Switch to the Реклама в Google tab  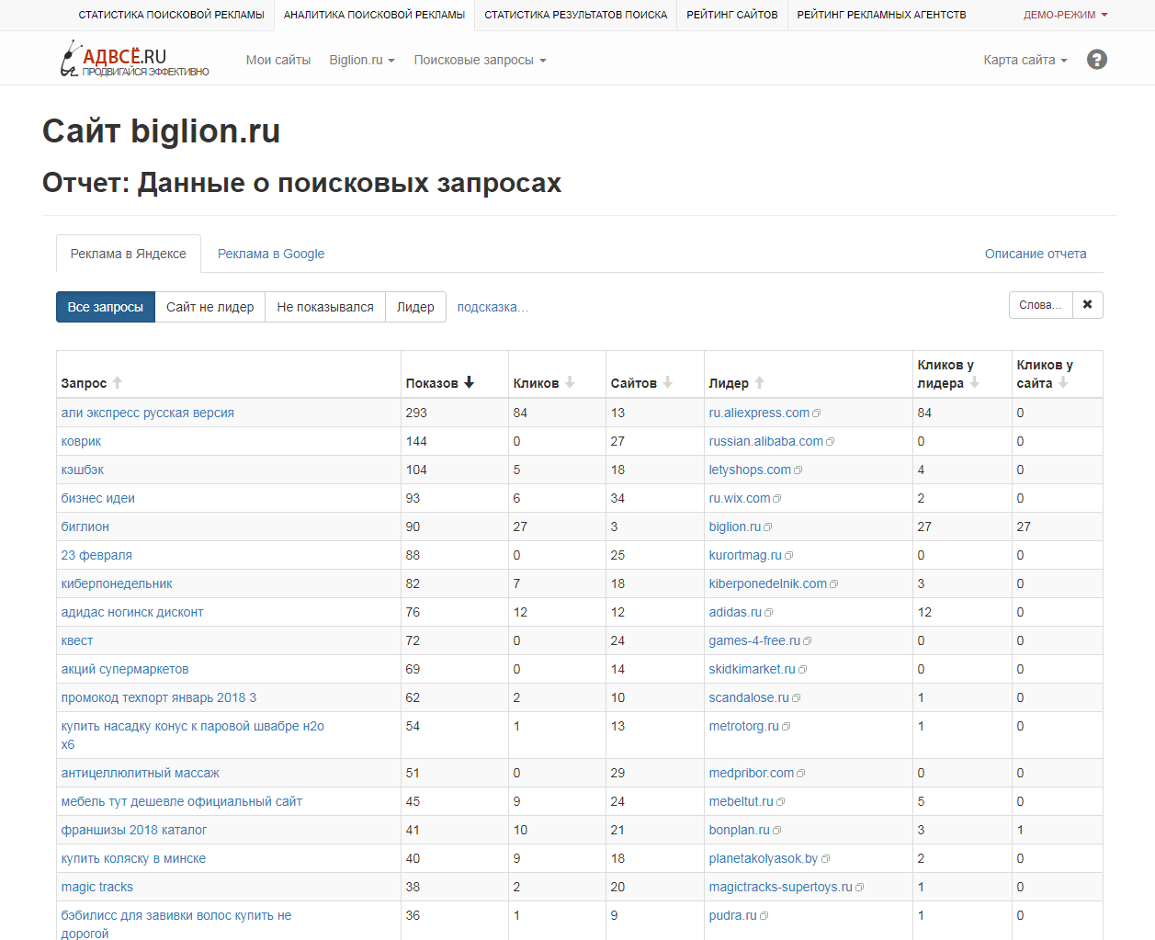(270, 253)
